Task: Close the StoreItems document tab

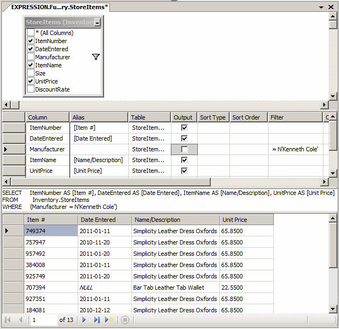Action: [331, 7]
